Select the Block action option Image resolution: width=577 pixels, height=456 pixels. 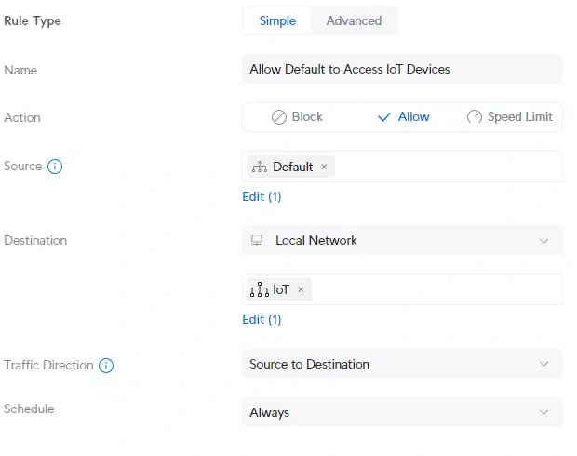click(x=297, y=117)
